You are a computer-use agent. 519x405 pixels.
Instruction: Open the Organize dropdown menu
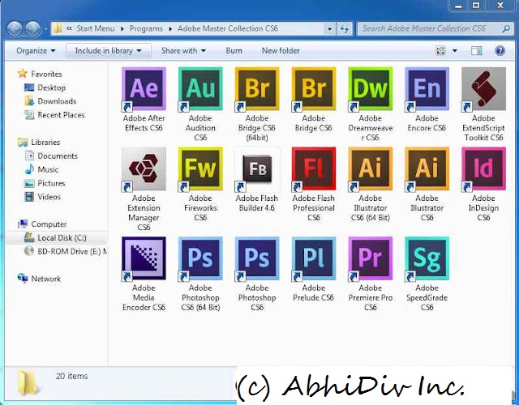pyautogui.click(x=36, y=50)
